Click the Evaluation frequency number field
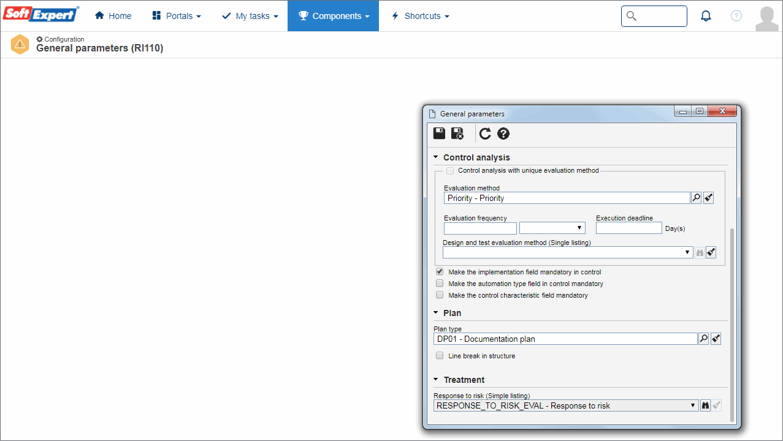783x441 pixels. [480, 228]
